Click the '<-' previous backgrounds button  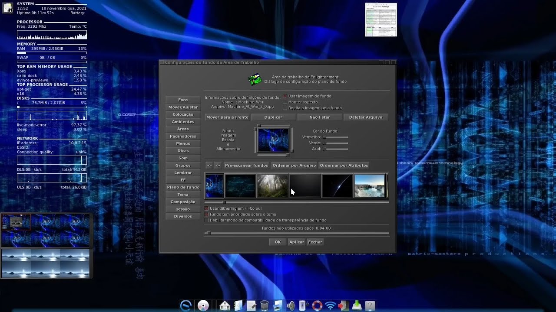click(209, 165)
